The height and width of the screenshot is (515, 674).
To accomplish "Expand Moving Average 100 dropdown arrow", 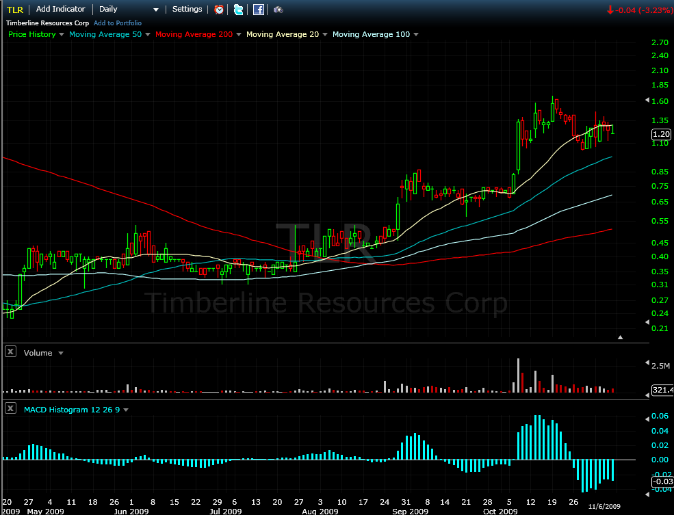I will 415,34.
